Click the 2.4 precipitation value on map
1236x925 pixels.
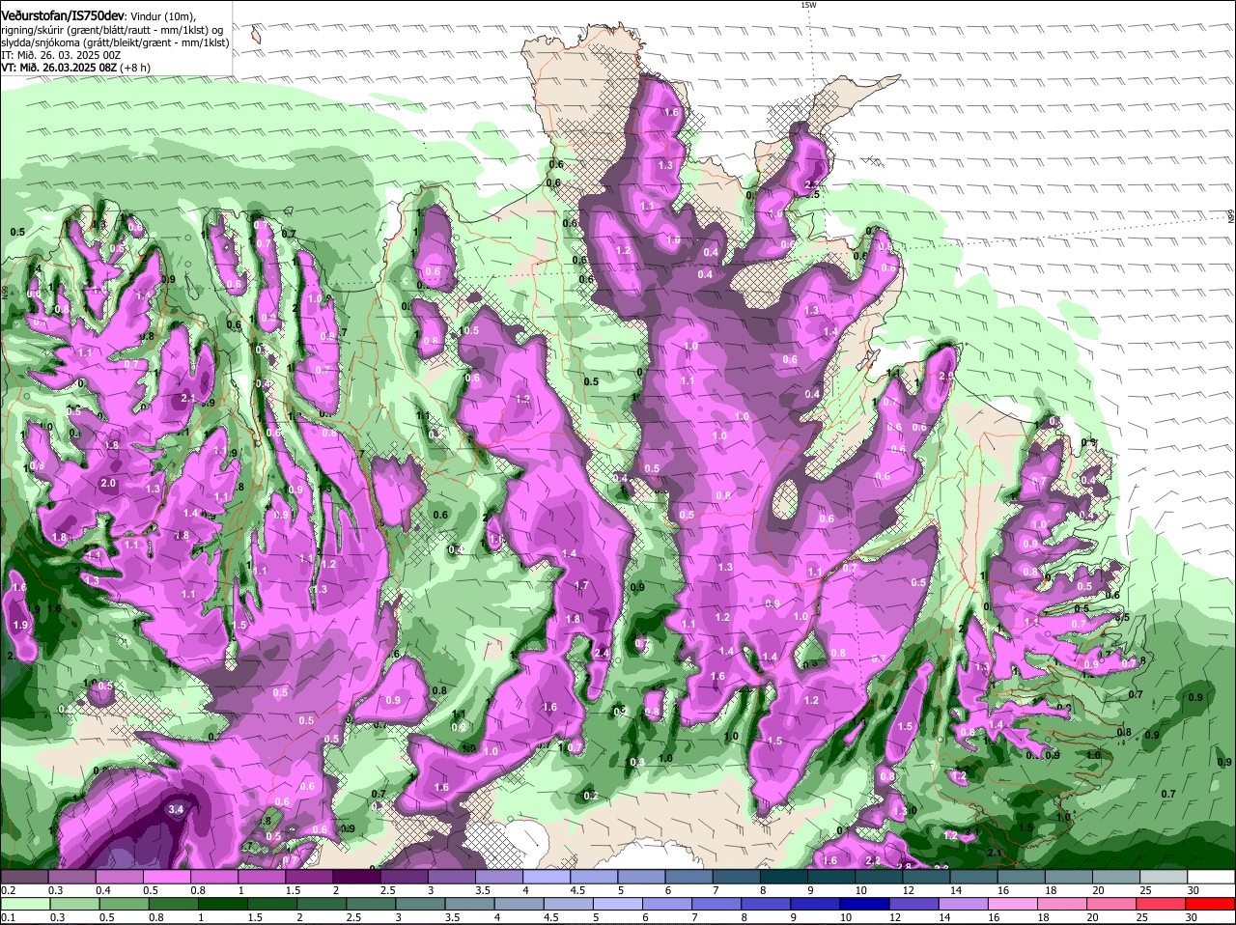click(602, 654)
